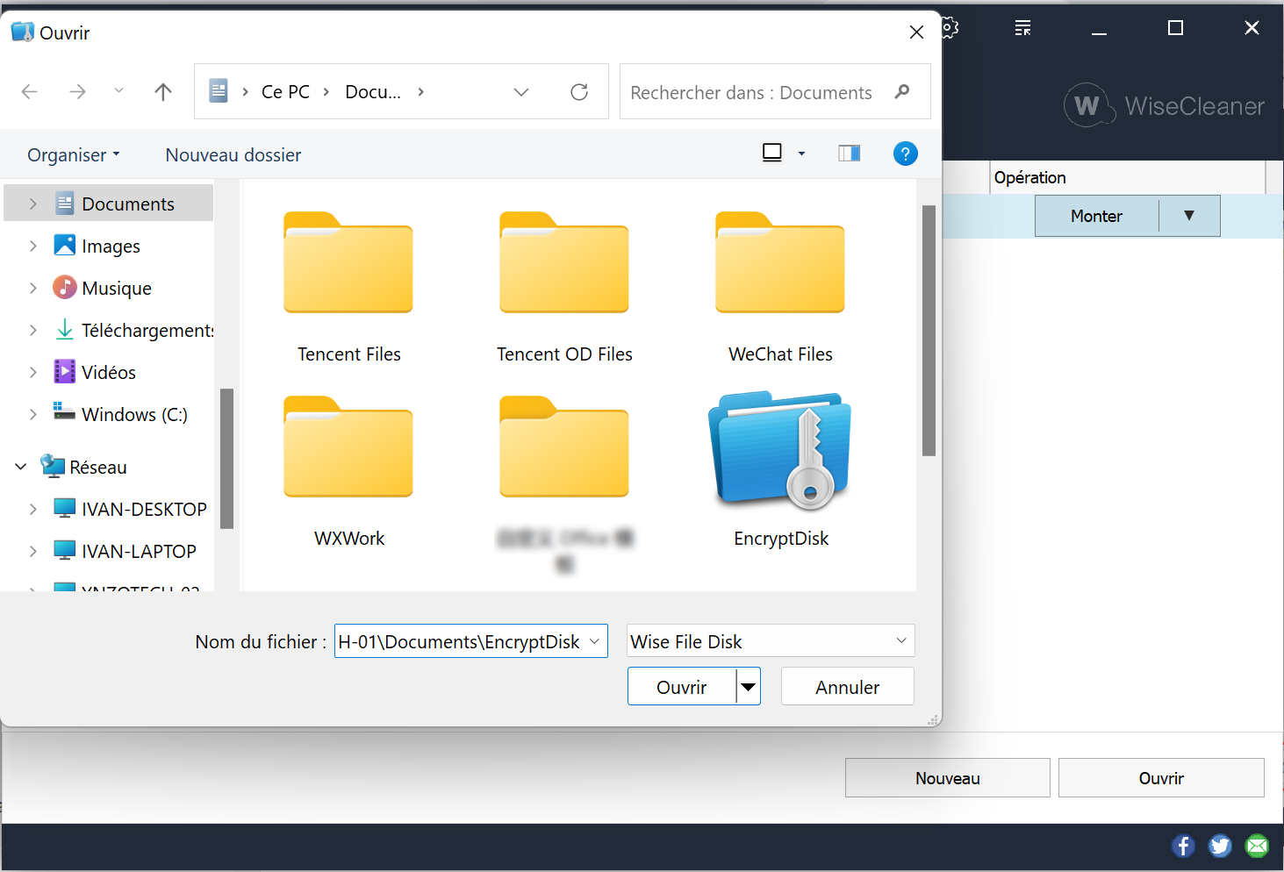Image resolution: width=1284 pixels, height=872 pixels.
Task: Click the file list vertical scrollbar
Action: (929, 331)
